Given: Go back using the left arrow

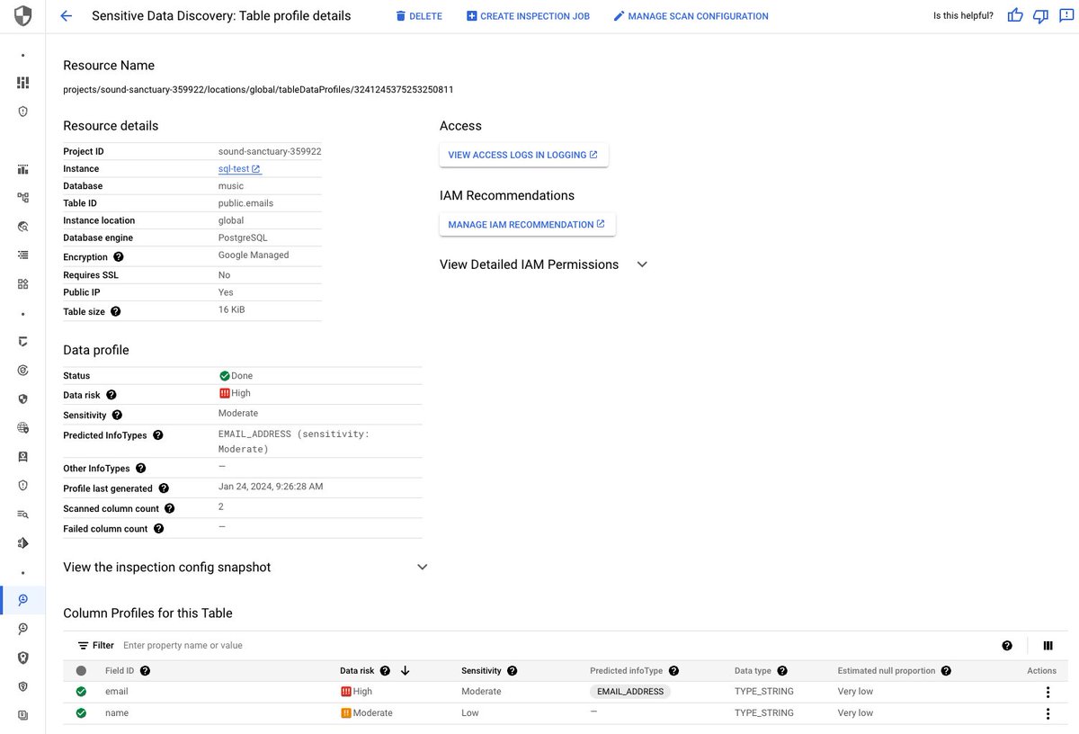Looking at the screenshot, I should pos(66,16).
